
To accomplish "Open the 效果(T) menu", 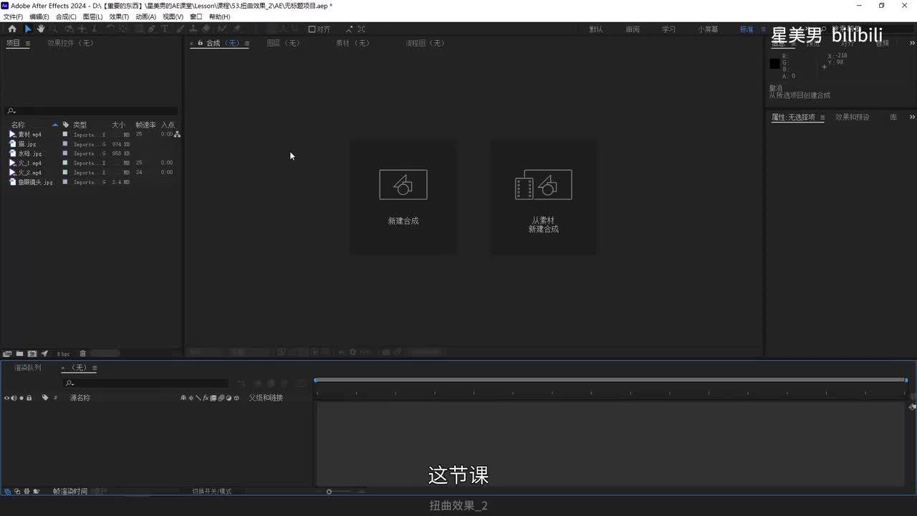I will click(119, 16).
